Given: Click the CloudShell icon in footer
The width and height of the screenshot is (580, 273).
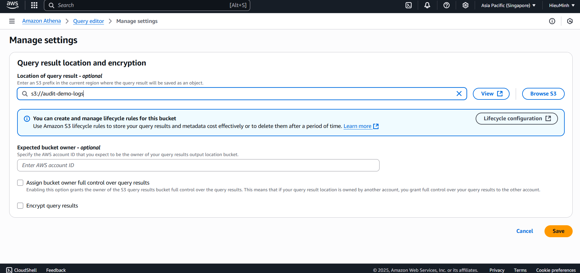Looking at the screenshot, I should 9,270.
